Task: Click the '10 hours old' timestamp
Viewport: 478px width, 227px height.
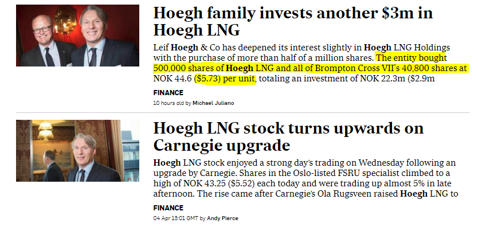Action: [169, 103]
